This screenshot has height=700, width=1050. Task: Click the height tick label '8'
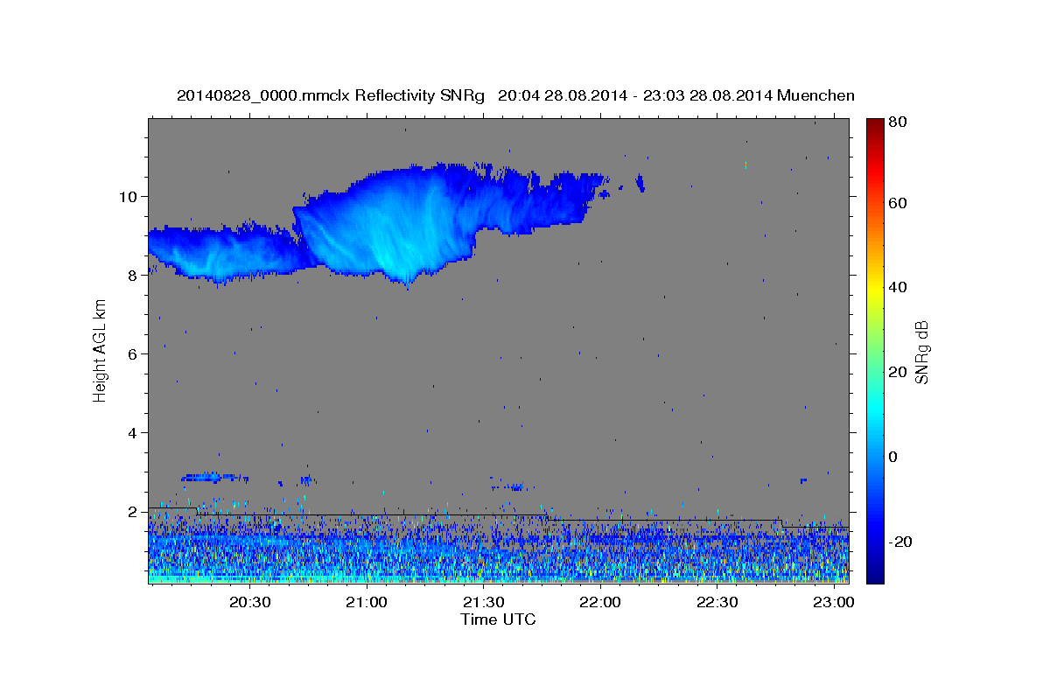(131, 275)
